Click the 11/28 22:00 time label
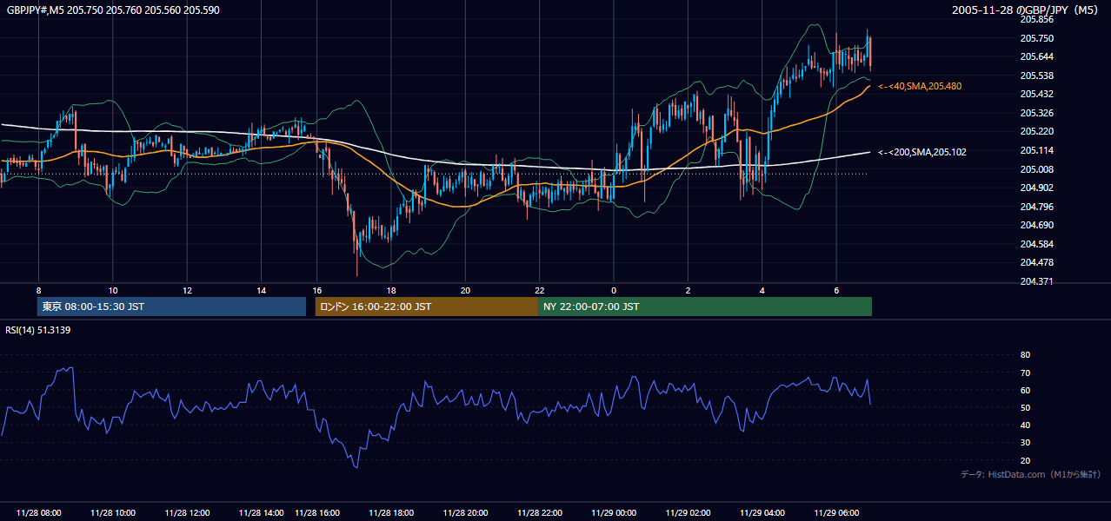Image resolution: width=1111 pixels, height=521 pixels. [x=540, y=512]
